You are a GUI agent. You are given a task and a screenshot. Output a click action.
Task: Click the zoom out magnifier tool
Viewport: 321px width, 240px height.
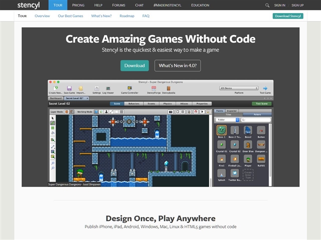point(53,168)
